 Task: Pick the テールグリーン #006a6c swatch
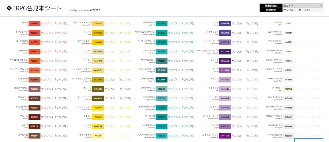pyautogui.click(x=161, y=79)
